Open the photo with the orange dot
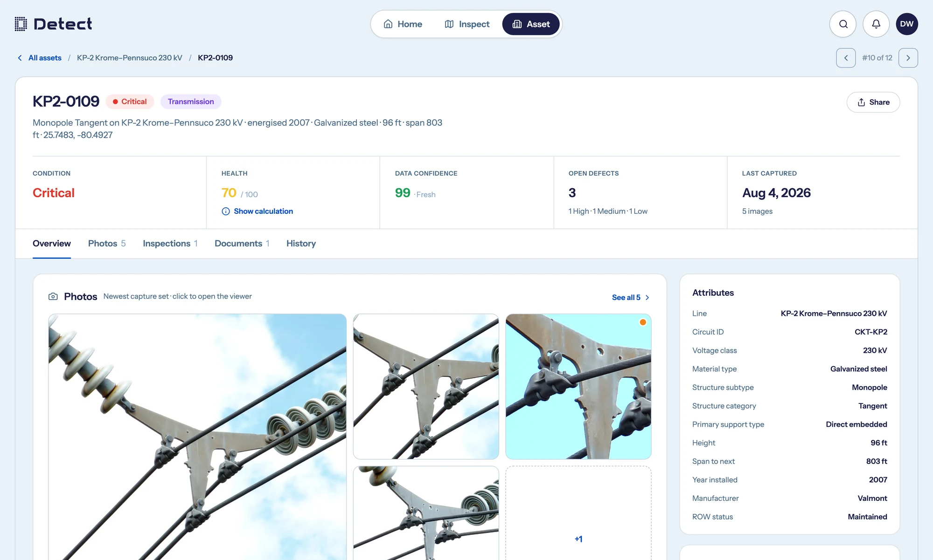 [x=578, y=387]
